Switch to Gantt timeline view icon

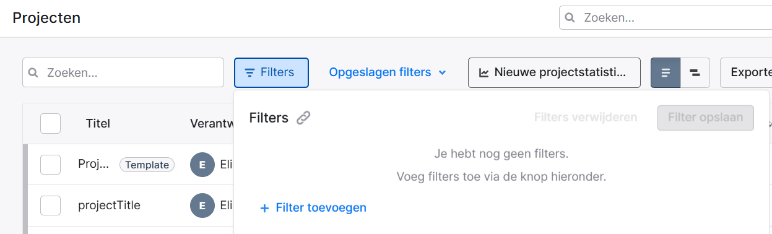695,73
